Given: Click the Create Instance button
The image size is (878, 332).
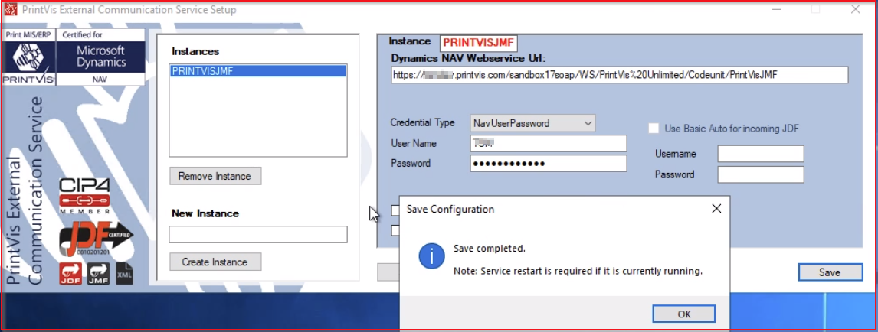Looking at the screenshot, I should coord(215,262).
